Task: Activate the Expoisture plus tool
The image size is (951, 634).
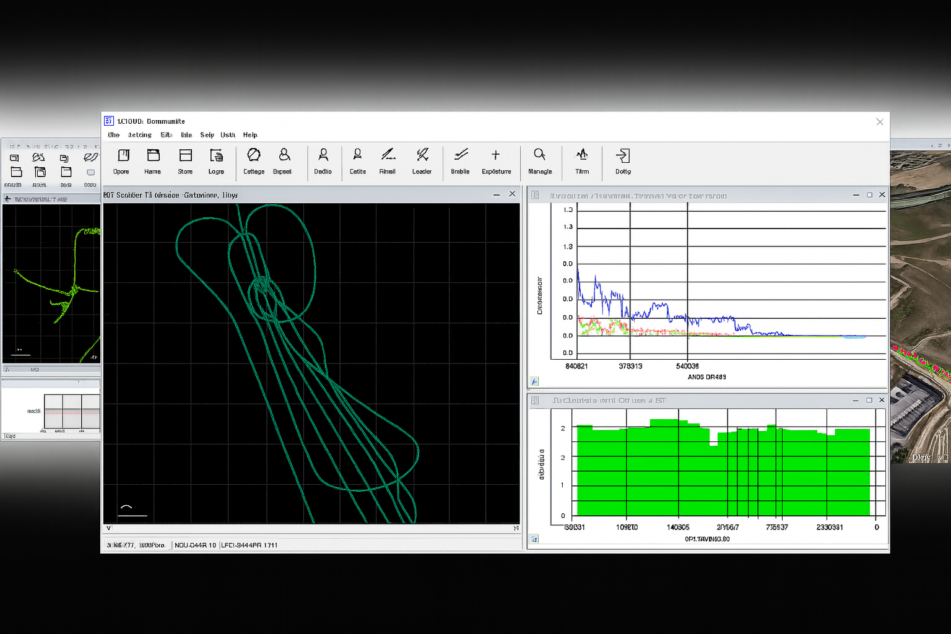Action: coord(496,161)
